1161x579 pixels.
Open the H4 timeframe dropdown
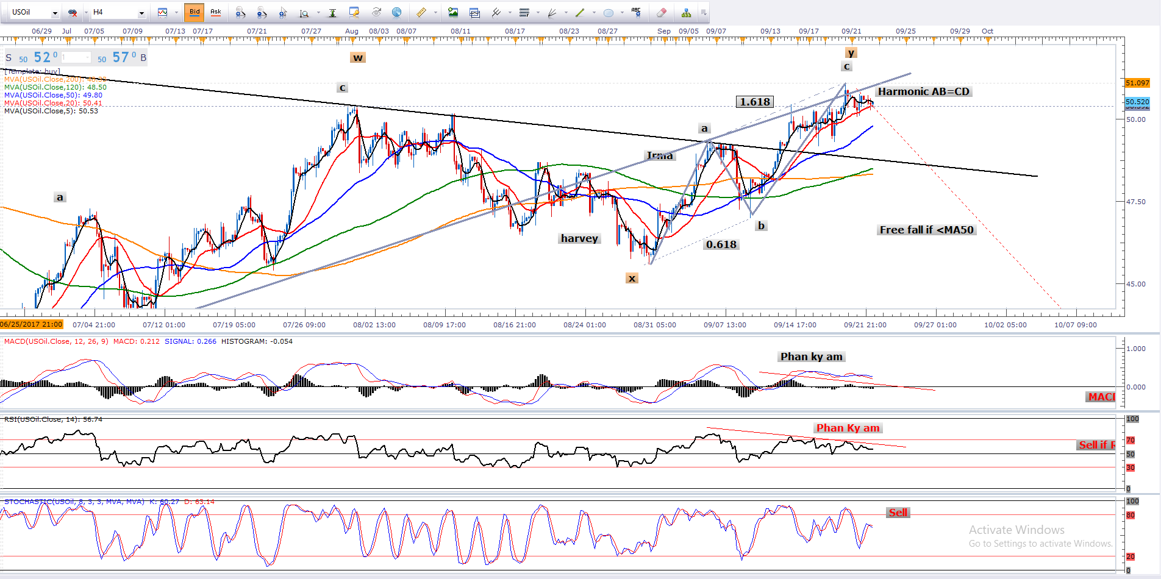[x=141, y=13]
